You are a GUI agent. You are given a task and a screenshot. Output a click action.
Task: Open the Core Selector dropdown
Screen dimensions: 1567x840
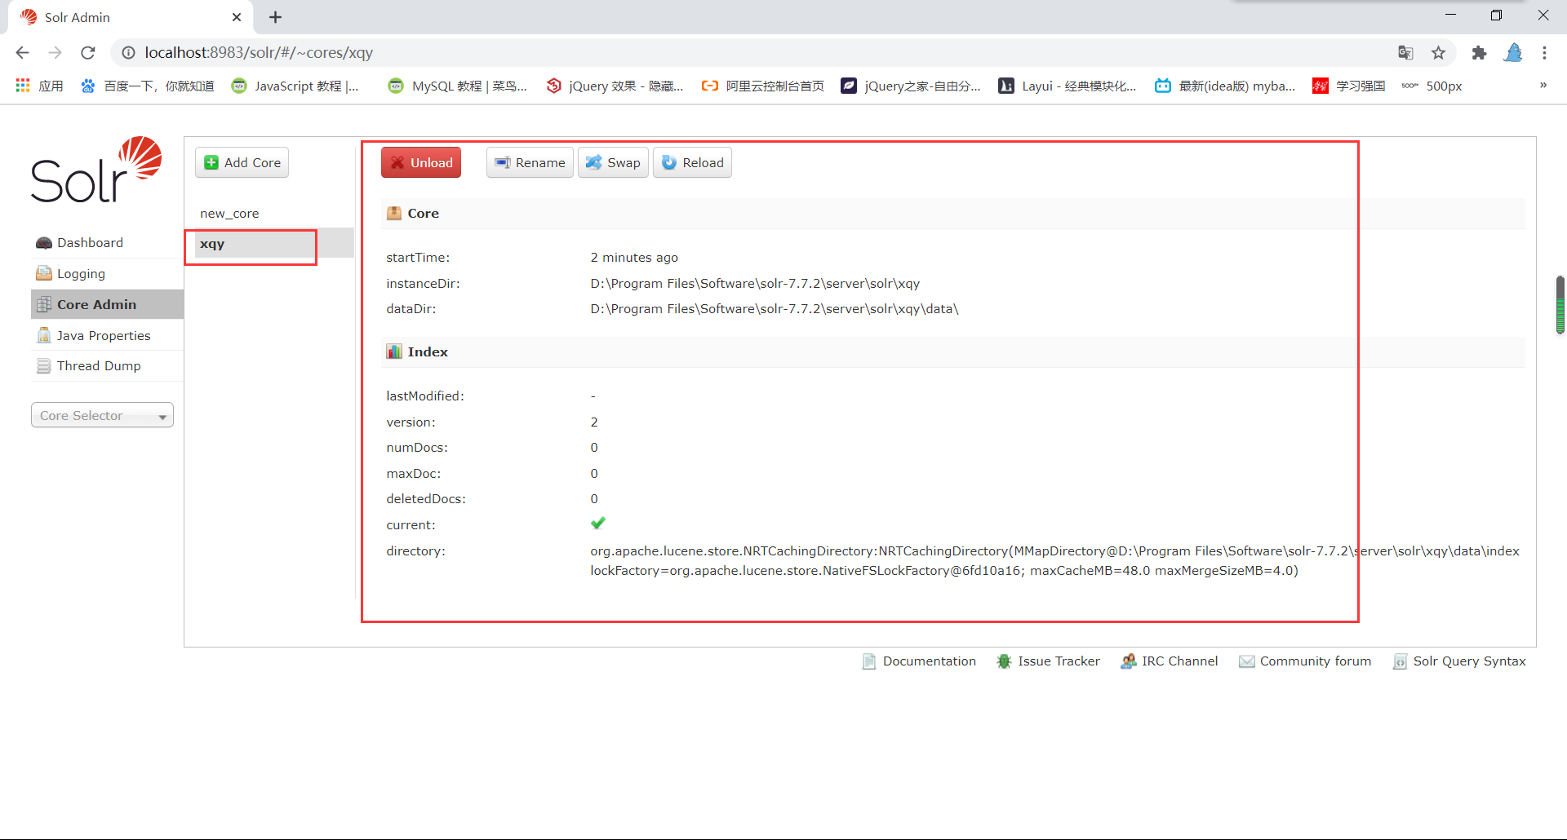tap(102, 415)
